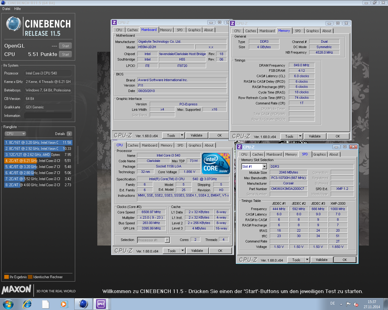This screenshot has width=388, height=310.
Task: Open the CPU ranking dropdown
Action: pyautogui.click(x=15, y=134)
